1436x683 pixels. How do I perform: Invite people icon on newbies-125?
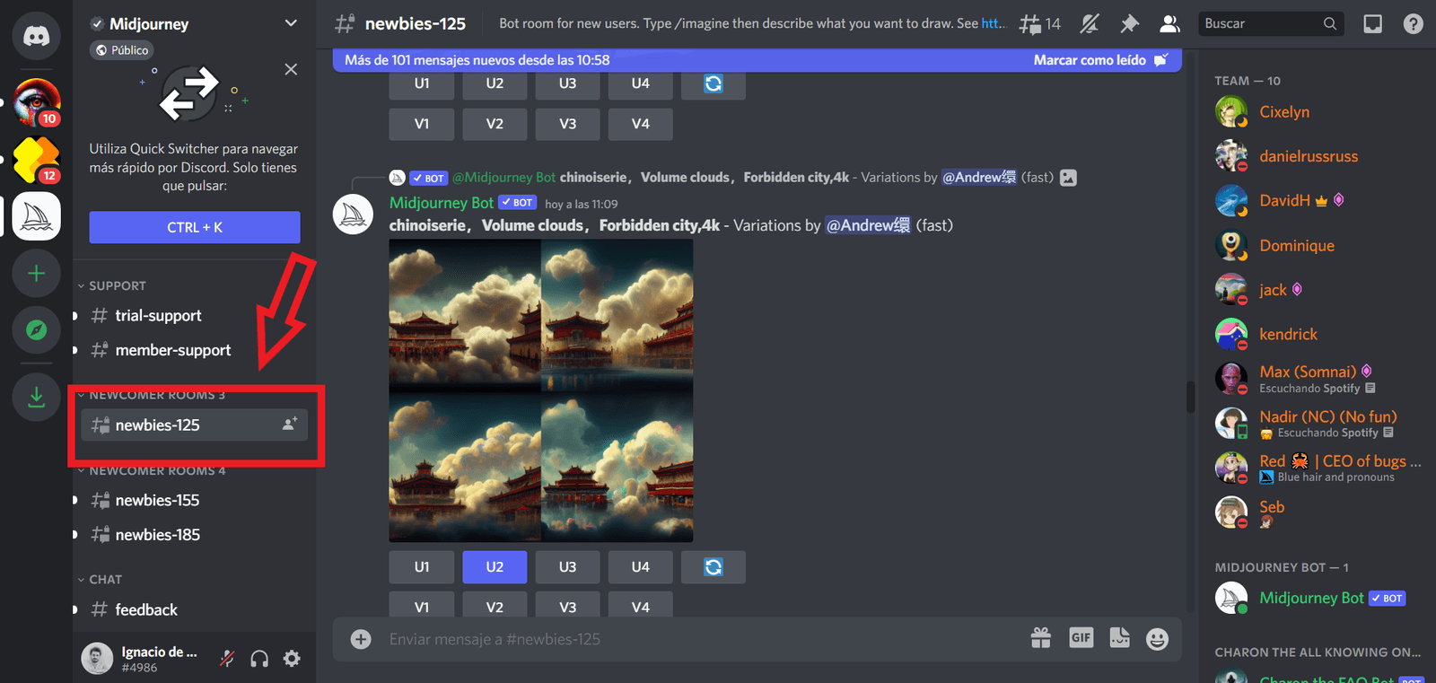pyautogui.click(x=290, y=424)
